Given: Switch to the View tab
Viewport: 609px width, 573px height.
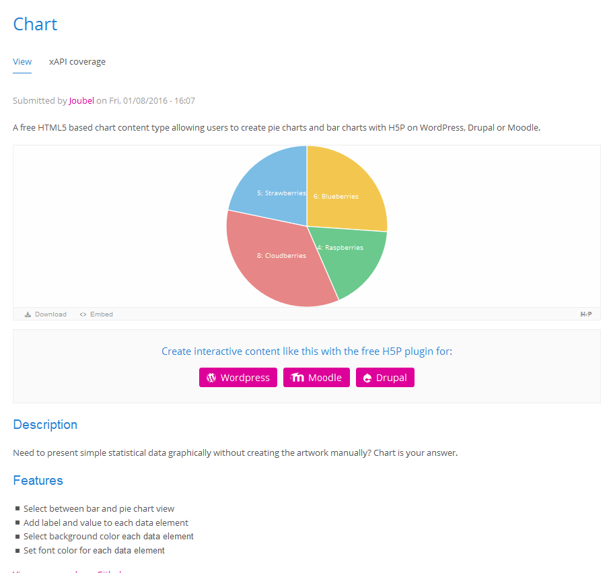Looking at the screenshot, I should point(22,62).
